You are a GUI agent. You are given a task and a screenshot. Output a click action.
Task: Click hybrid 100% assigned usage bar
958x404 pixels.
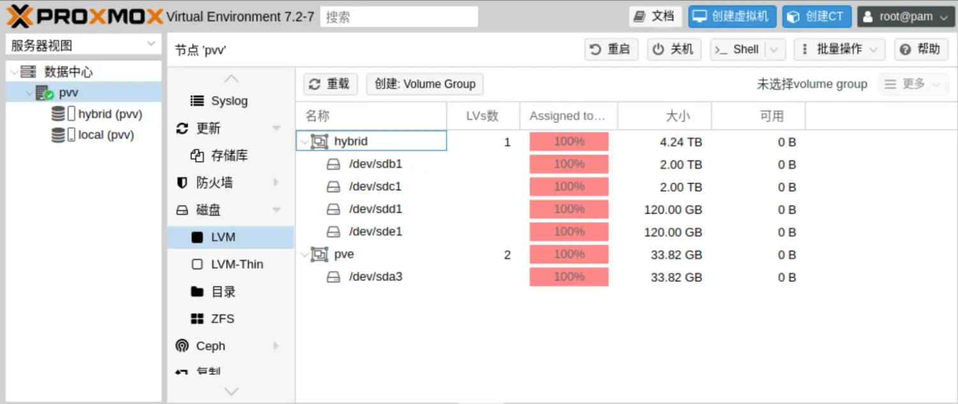click(569, 142)
